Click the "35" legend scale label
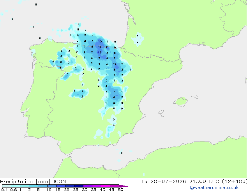This screenshot has height=191, width=247. [x=94, y=189]
